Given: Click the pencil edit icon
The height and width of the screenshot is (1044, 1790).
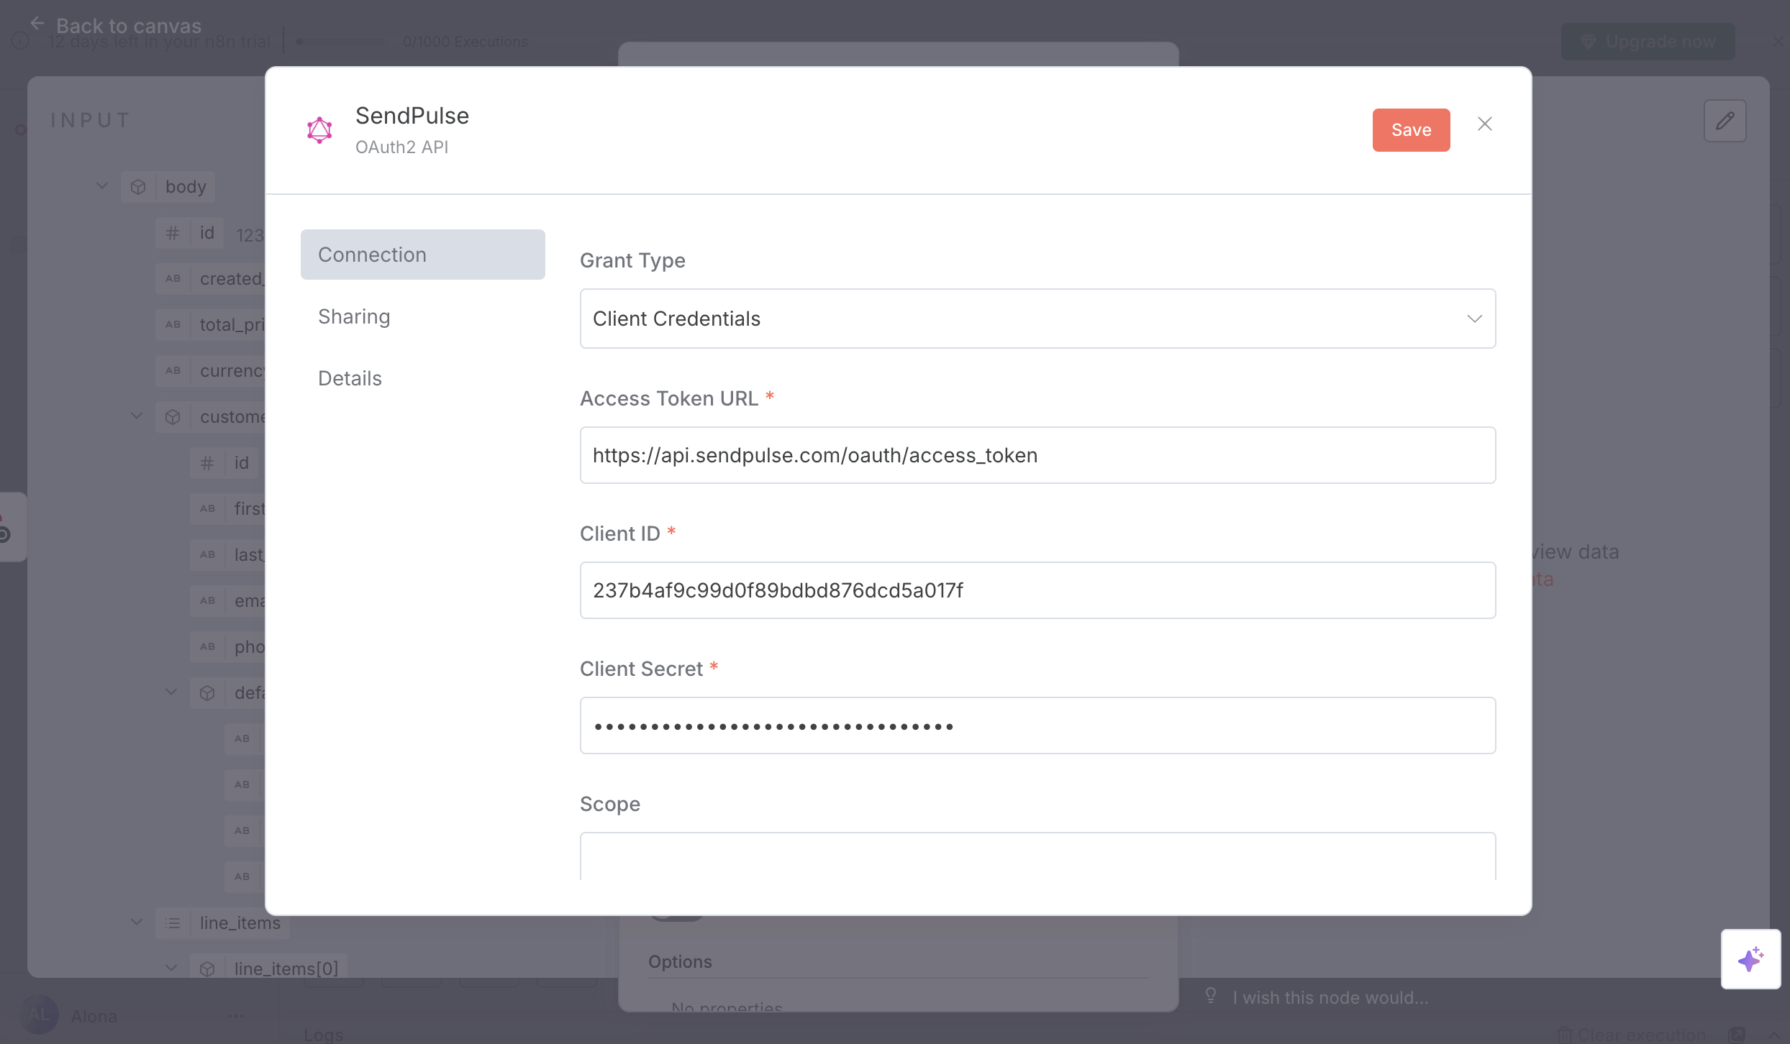Looking at the screenshot, I should 1725,121.
